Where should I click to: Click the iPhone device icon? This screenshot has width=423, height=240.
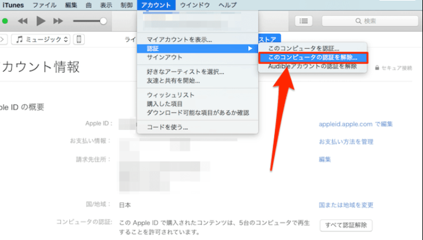(79, 39)
